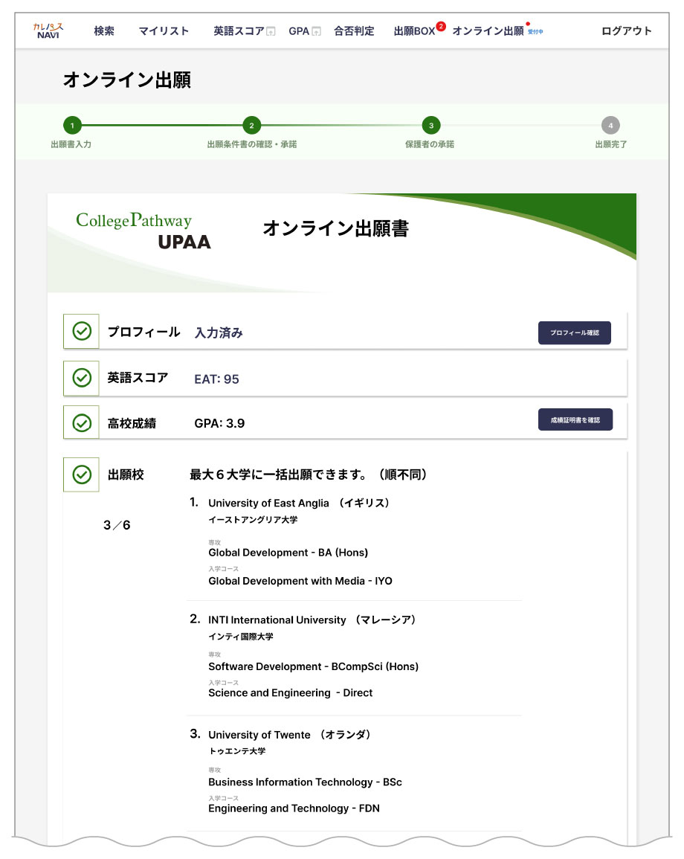Image resolution: width=684 pixels, height=859 pixels.
Task: Open マイリスト from the navigation bar
Action: [x=163, y=30]
